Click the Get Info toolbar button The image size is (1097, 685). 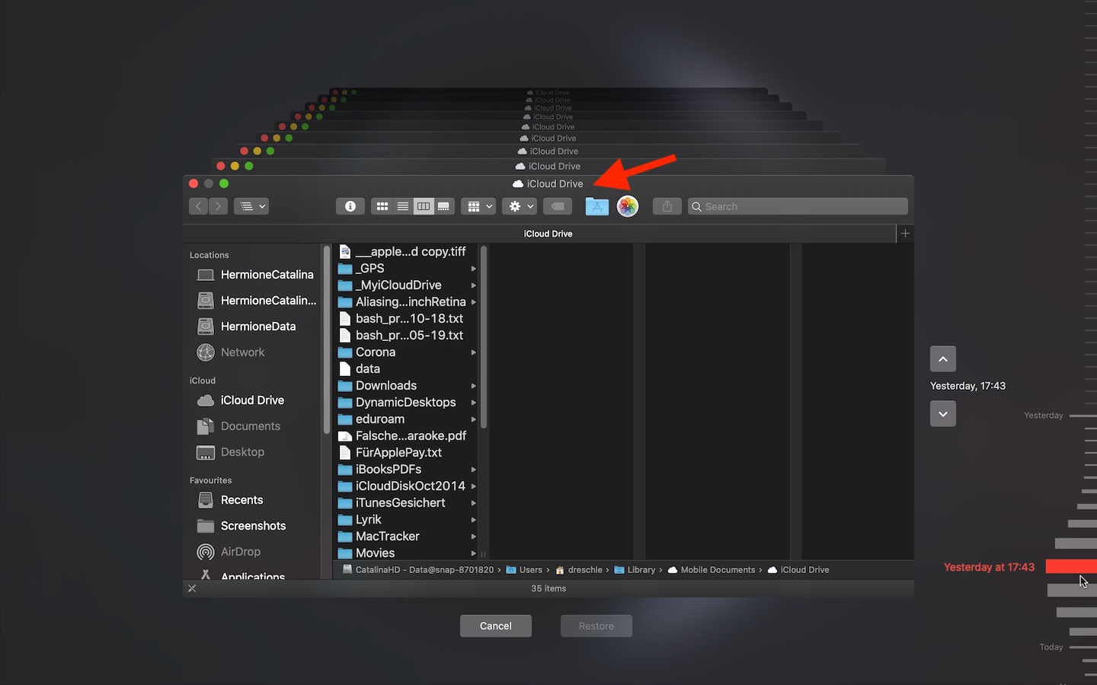click(350, 206)
